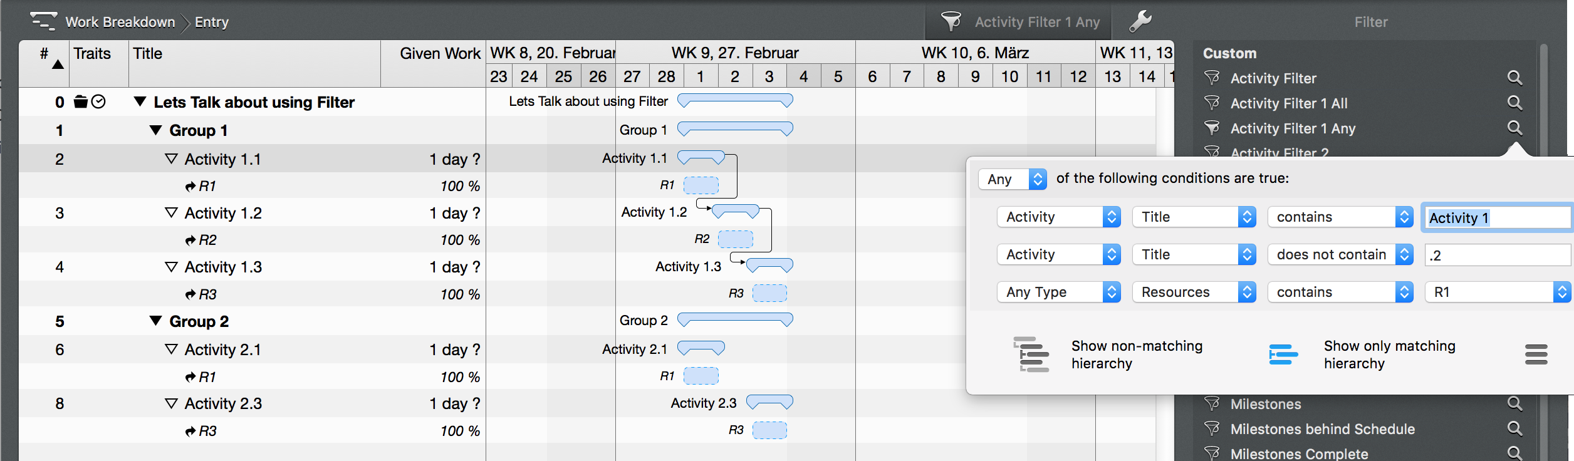
Task: Click the Work Breakdown icon in the breadcrumb bar
Action: click(x=43, y=21)
